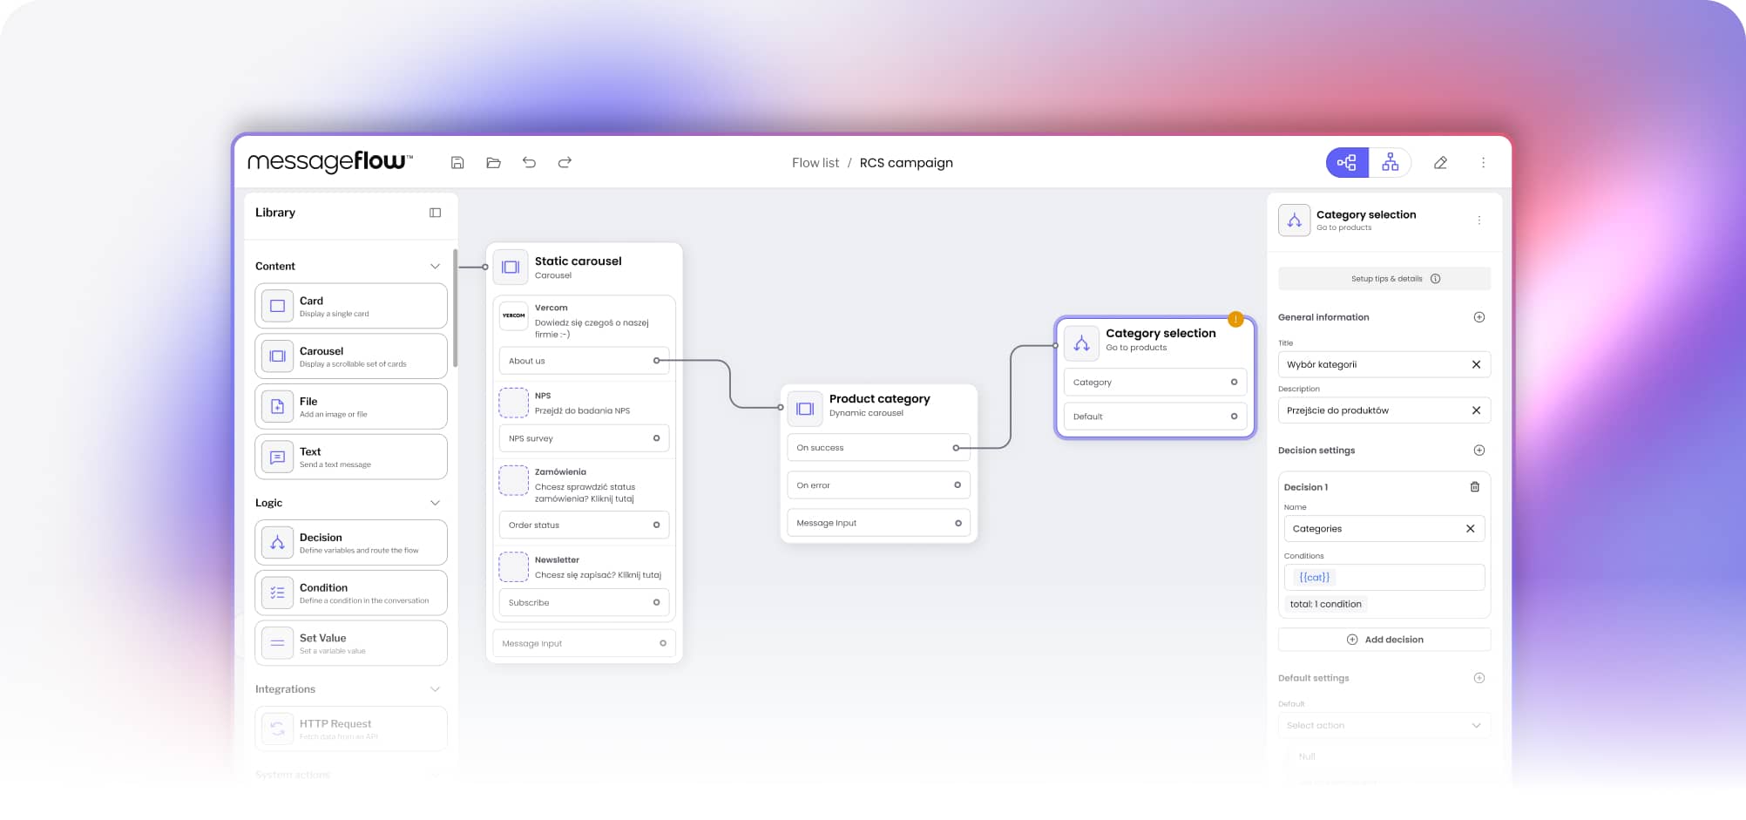Click the edit pencil icon near the top right
The width and height of the screenshot is (1746, 820).
1440,162
